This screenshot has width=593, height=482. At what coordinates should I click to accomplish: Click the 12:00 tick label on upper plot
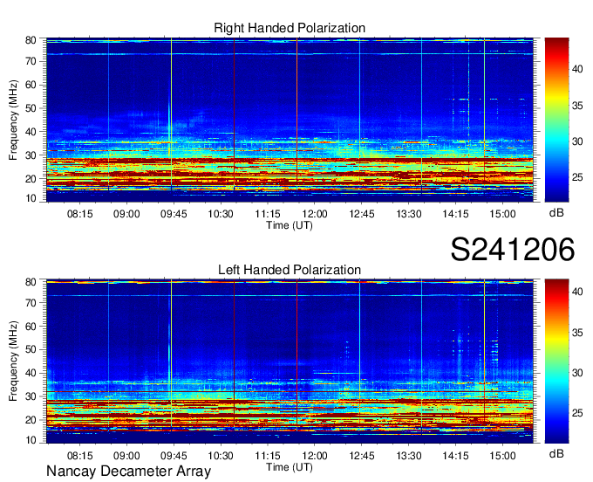[315, 214]
